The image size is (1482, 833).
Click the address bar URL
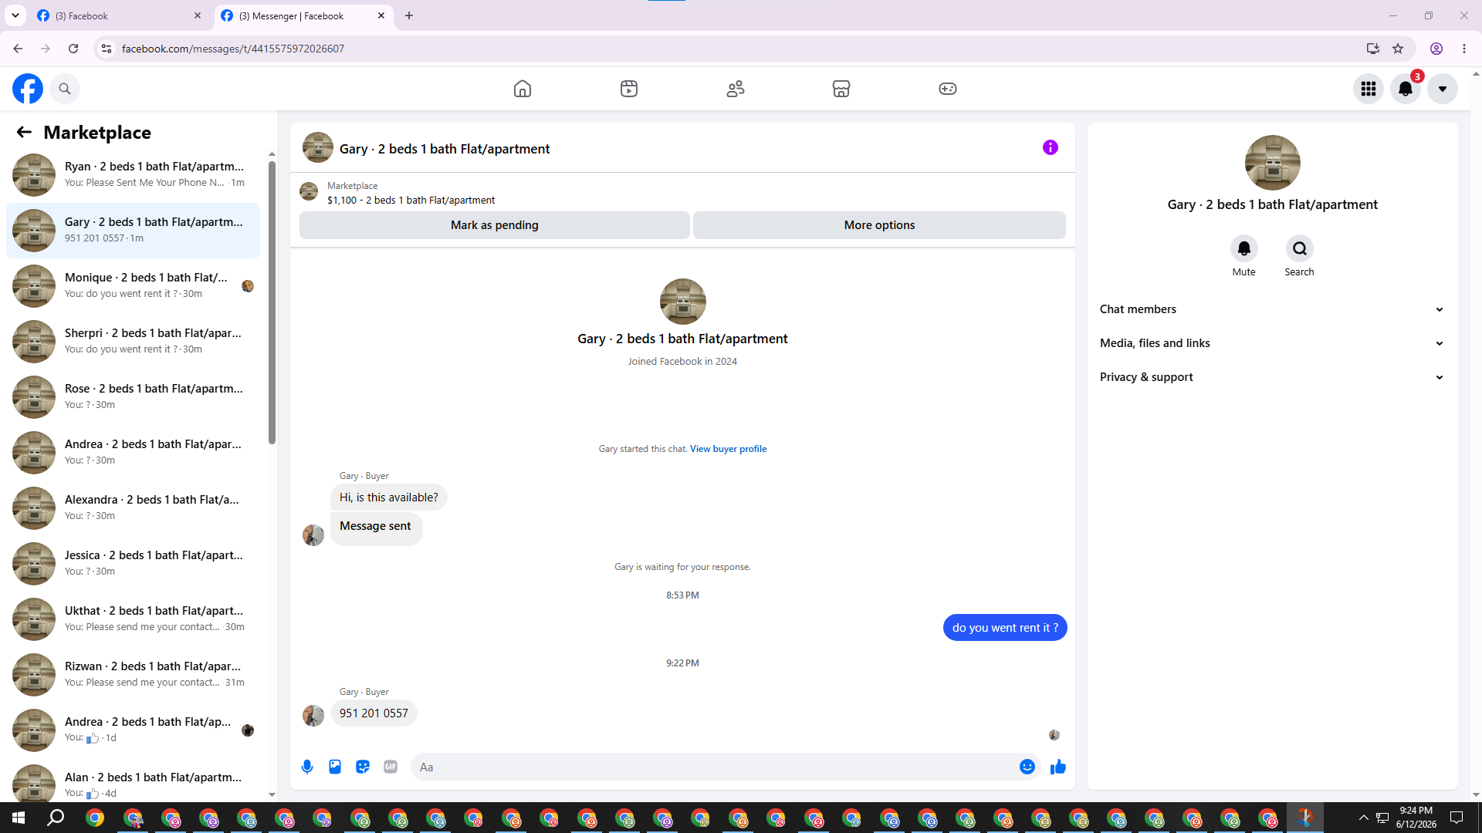pyautogui.click(x=233, y=49)
